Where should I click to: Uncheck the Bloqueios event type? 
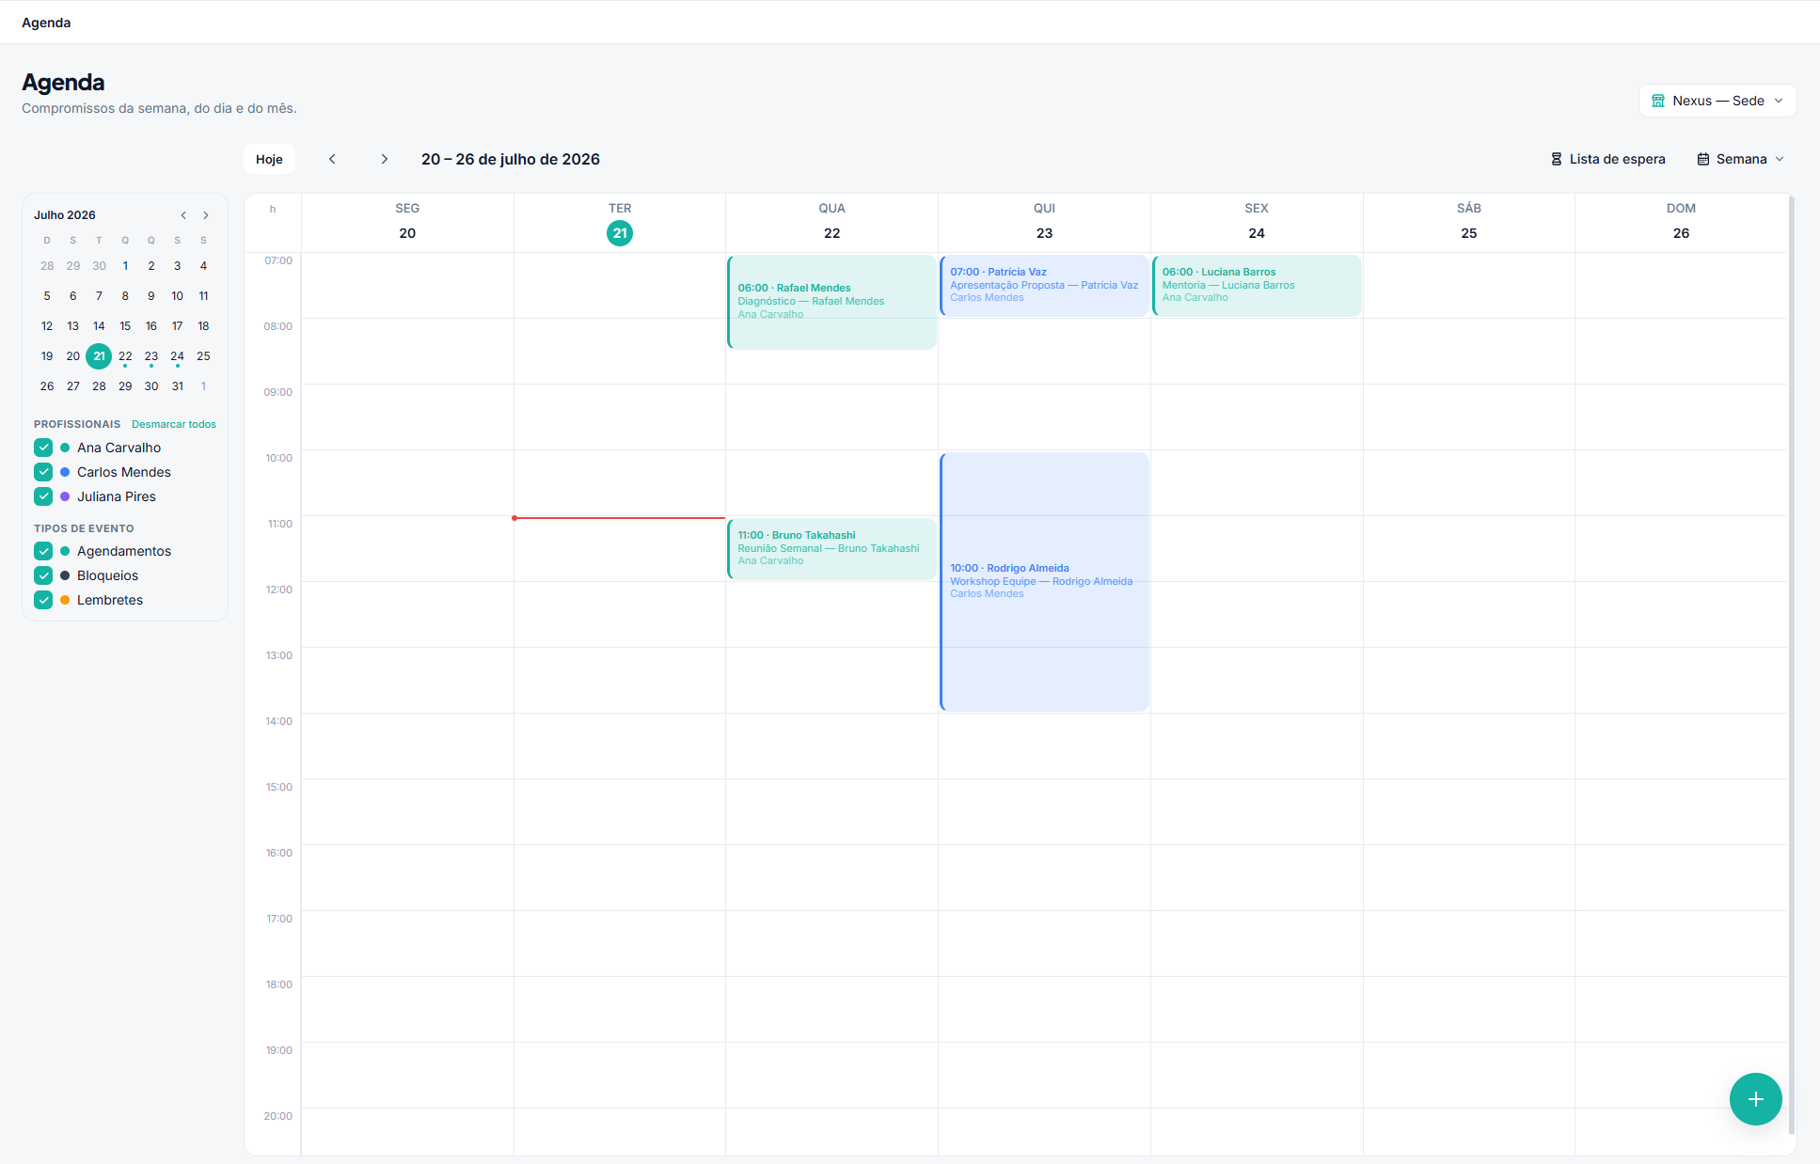point(43,575)
